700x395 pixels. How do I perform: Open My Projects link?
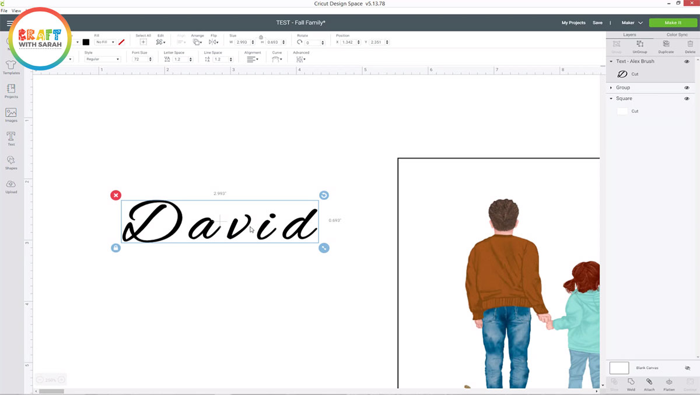pos(573,23)
